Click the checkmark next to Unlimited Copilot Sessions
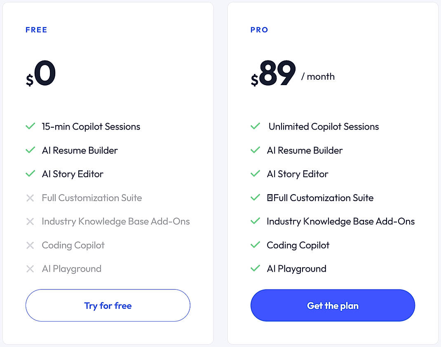The width and height of the screenshot is (441, 347). (x=255, y=126)
